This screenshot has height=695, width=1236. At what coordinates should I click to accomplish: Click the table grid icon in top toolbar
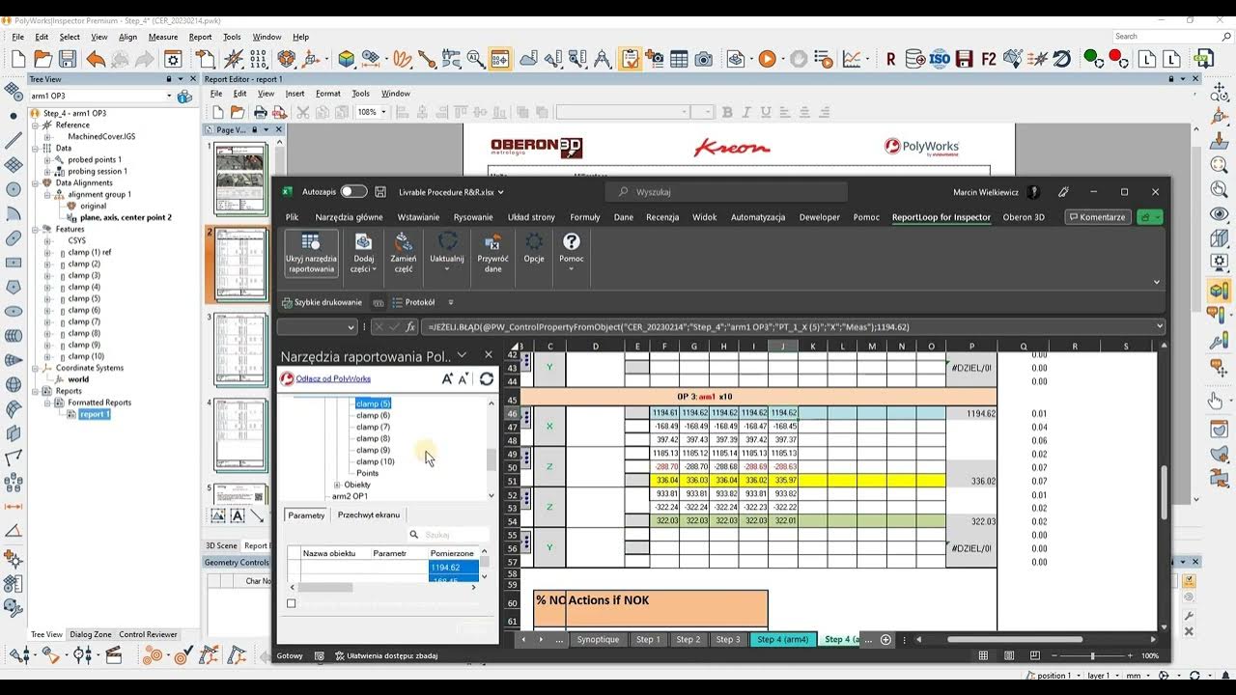tap(679, 59)
